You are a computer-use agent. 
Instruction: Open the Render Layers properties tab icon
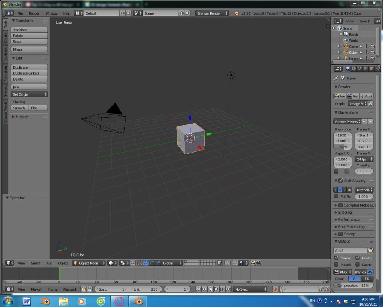click(353, 69)
